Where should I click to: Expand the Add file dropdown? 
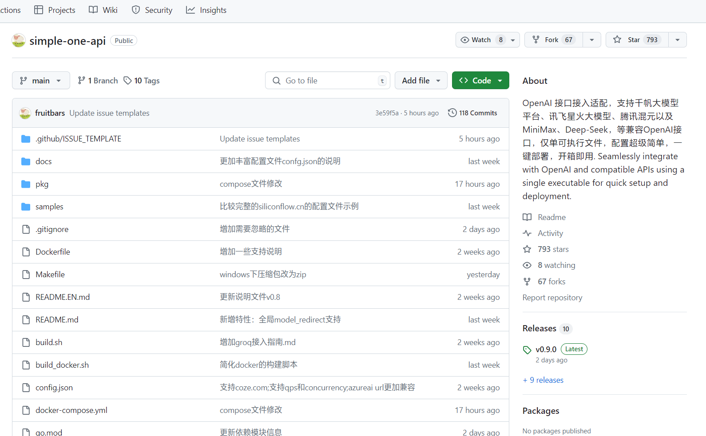[x=421, y=80]
